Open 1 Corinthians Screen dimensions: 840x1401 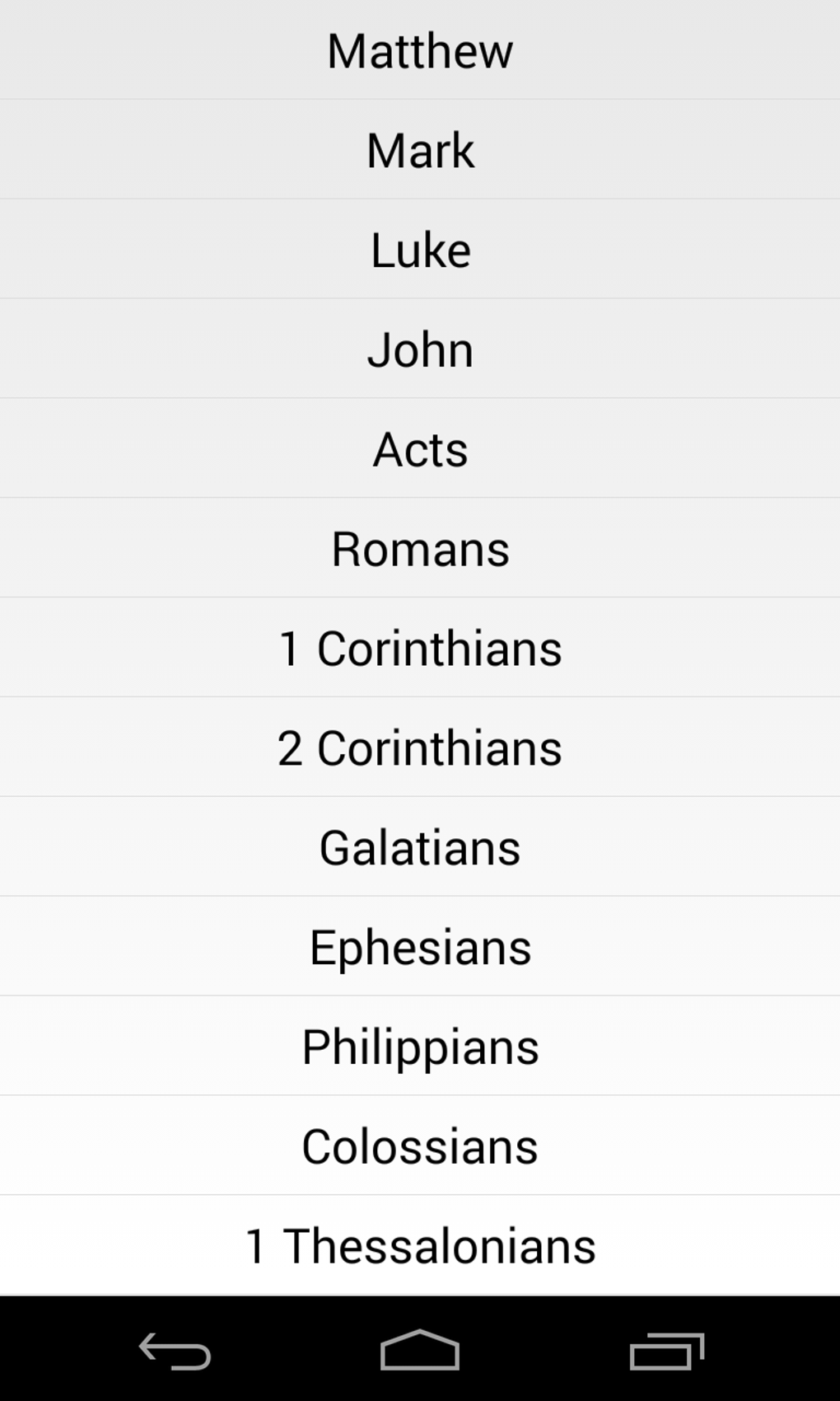click(420, 649)
